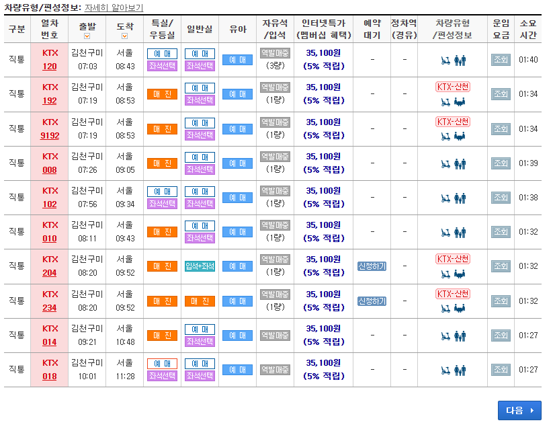Click 역발매중 badge in KTX 120 row
This screenshot has width=553, height=433.
click(x=275, y=53)
